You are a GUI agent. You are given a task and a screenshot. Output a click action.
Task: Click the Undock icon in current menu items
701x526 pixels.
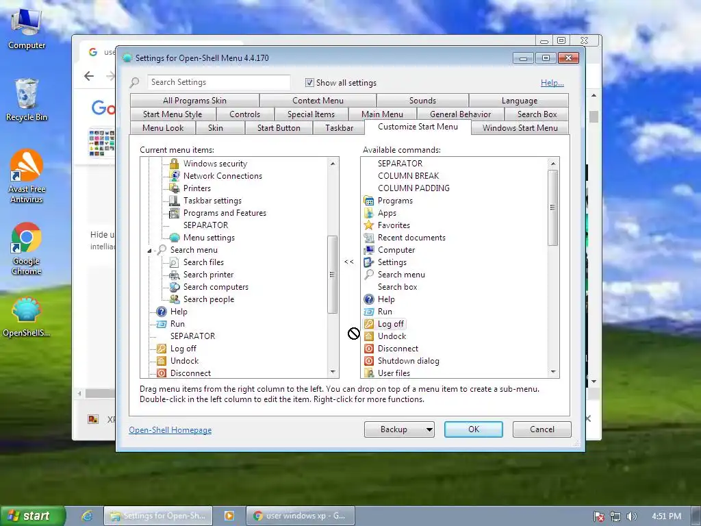(x=162, y=360)
